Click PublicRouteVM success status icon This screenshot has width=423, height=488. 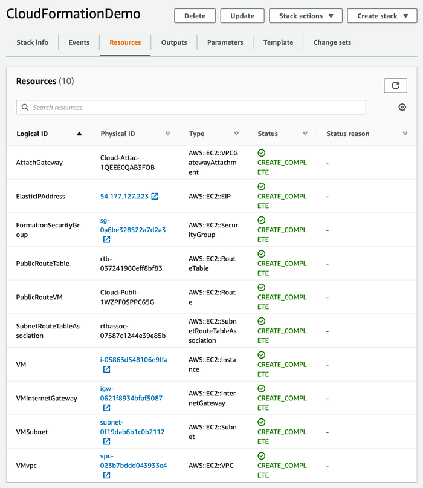point(262,287)
